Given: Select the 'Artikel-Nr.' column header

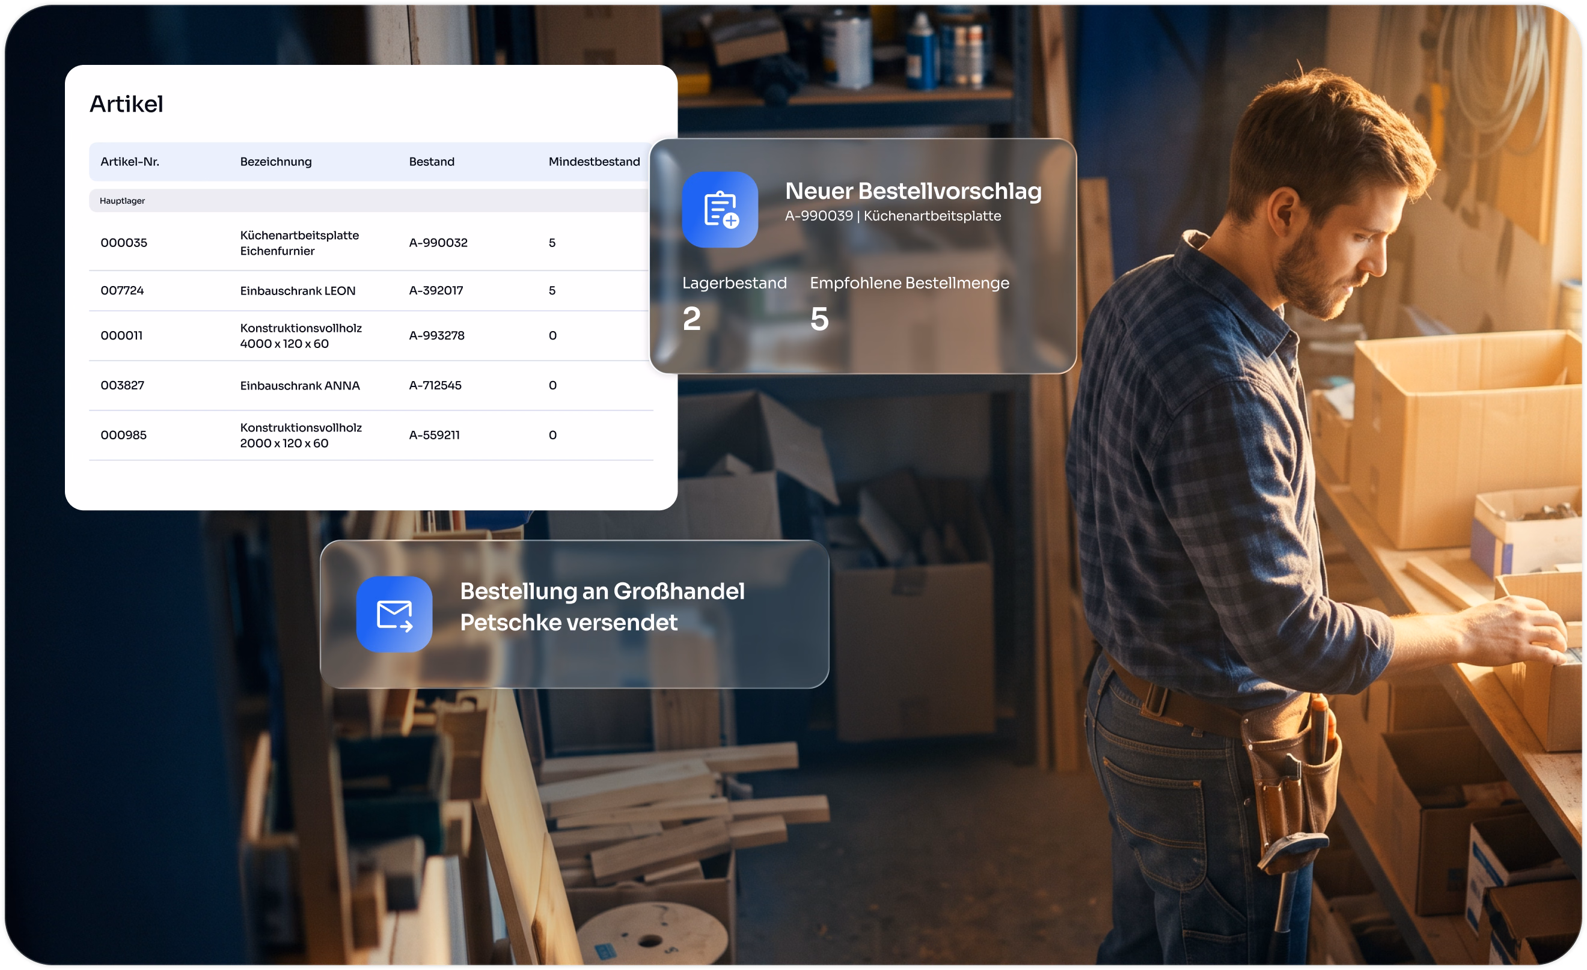Looking at the screenshot, I should click(x=129, y=162).
